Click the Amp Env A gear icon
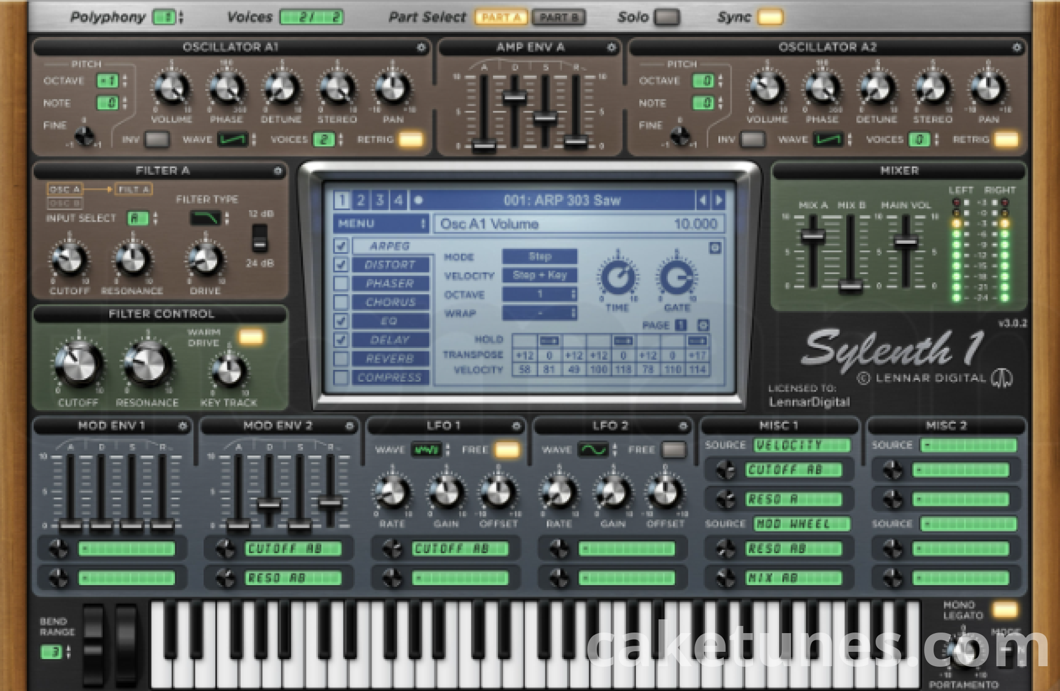This screenshot has width=1060, height=691. pos(611,47)
